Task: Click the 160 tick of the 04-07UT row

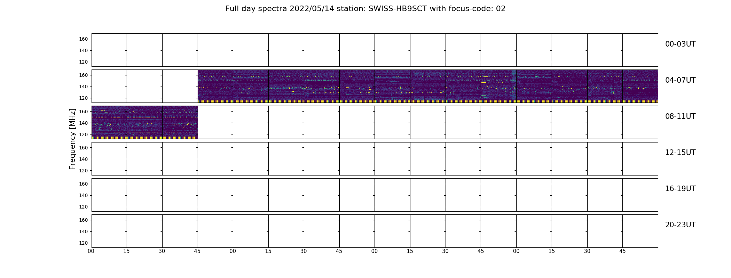Action: point(84,75)
